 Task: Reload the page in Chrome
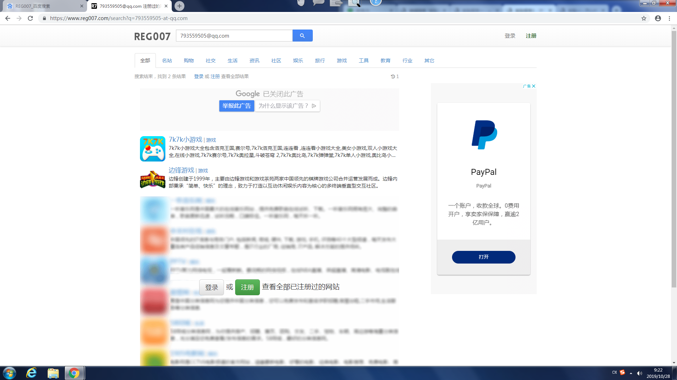pos(30,18)
